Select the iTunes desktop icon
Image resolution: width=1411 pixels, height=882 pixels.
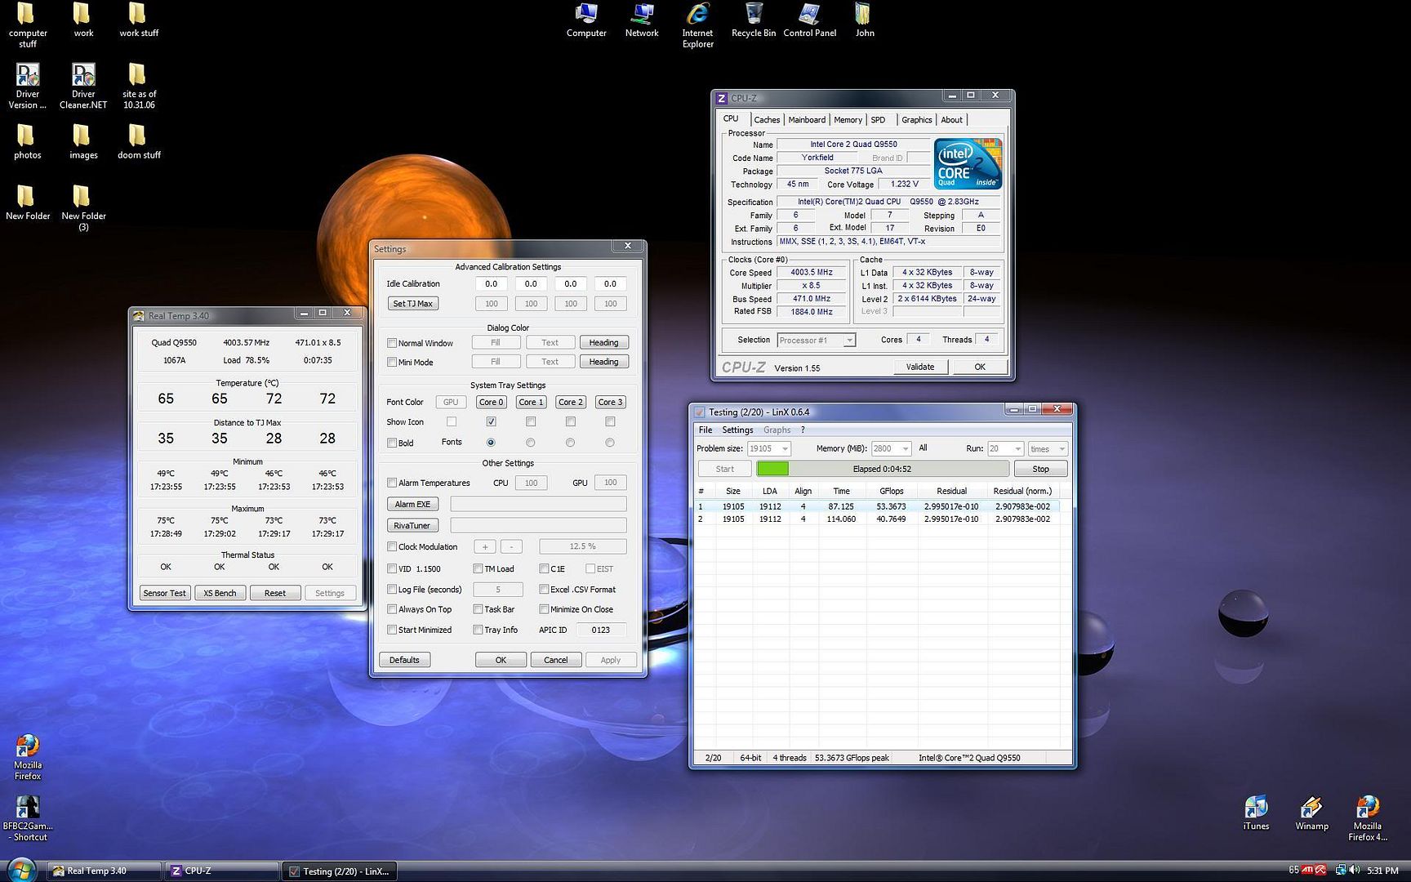point(1256,813)
